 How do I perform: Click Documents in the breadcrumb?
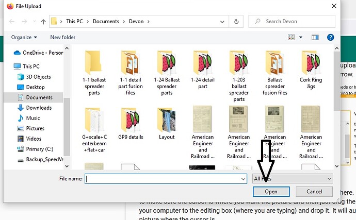pyautogui.click(x=106, y=21)
